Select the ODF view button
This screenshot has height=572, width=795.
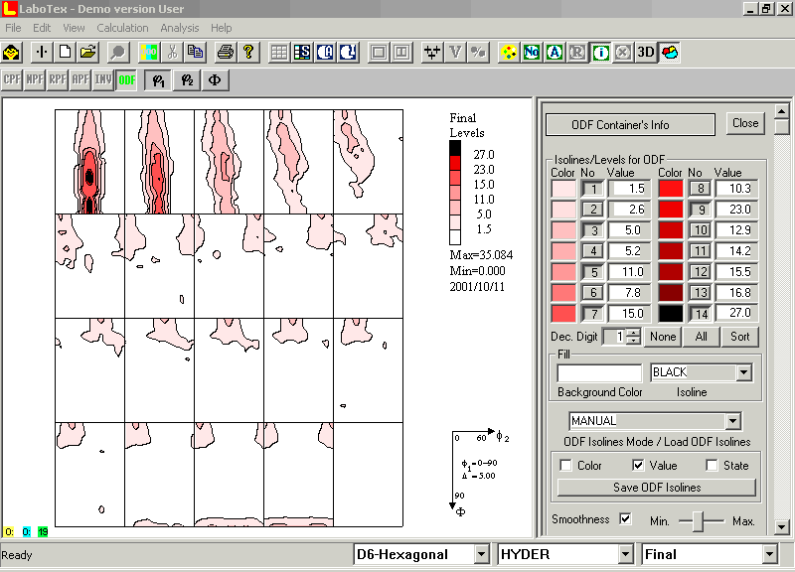126,80
